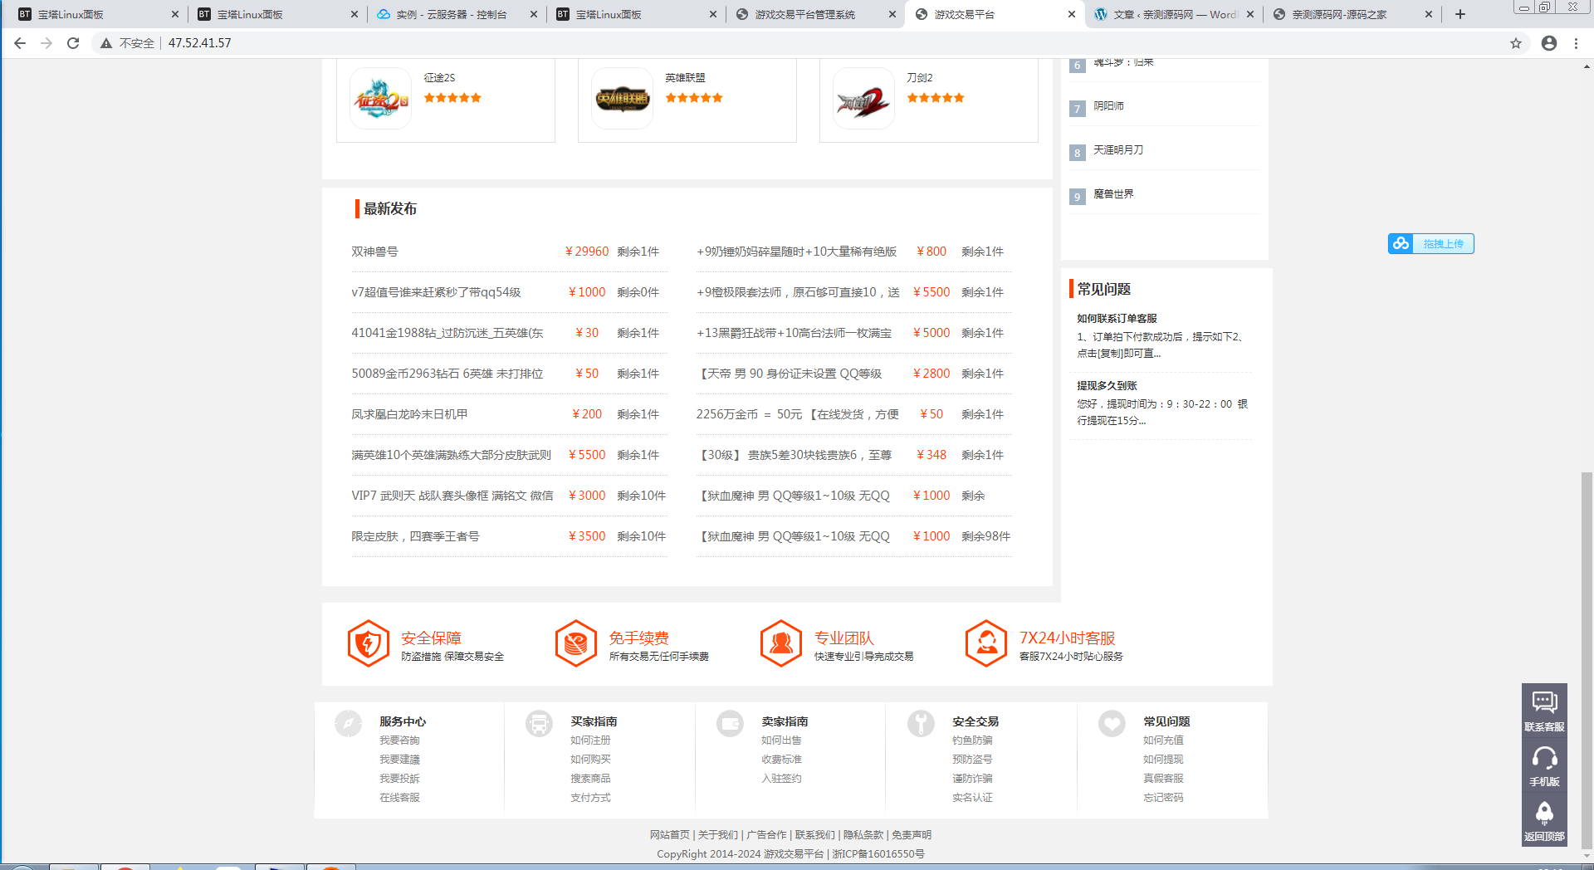The image size is (1594, 870).
Task: Open 联系客服 chat in side panel
Action: 1544,711
